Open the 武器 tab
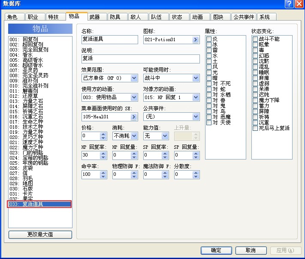This screenshot has width=305, height=259. click(97, 17)
